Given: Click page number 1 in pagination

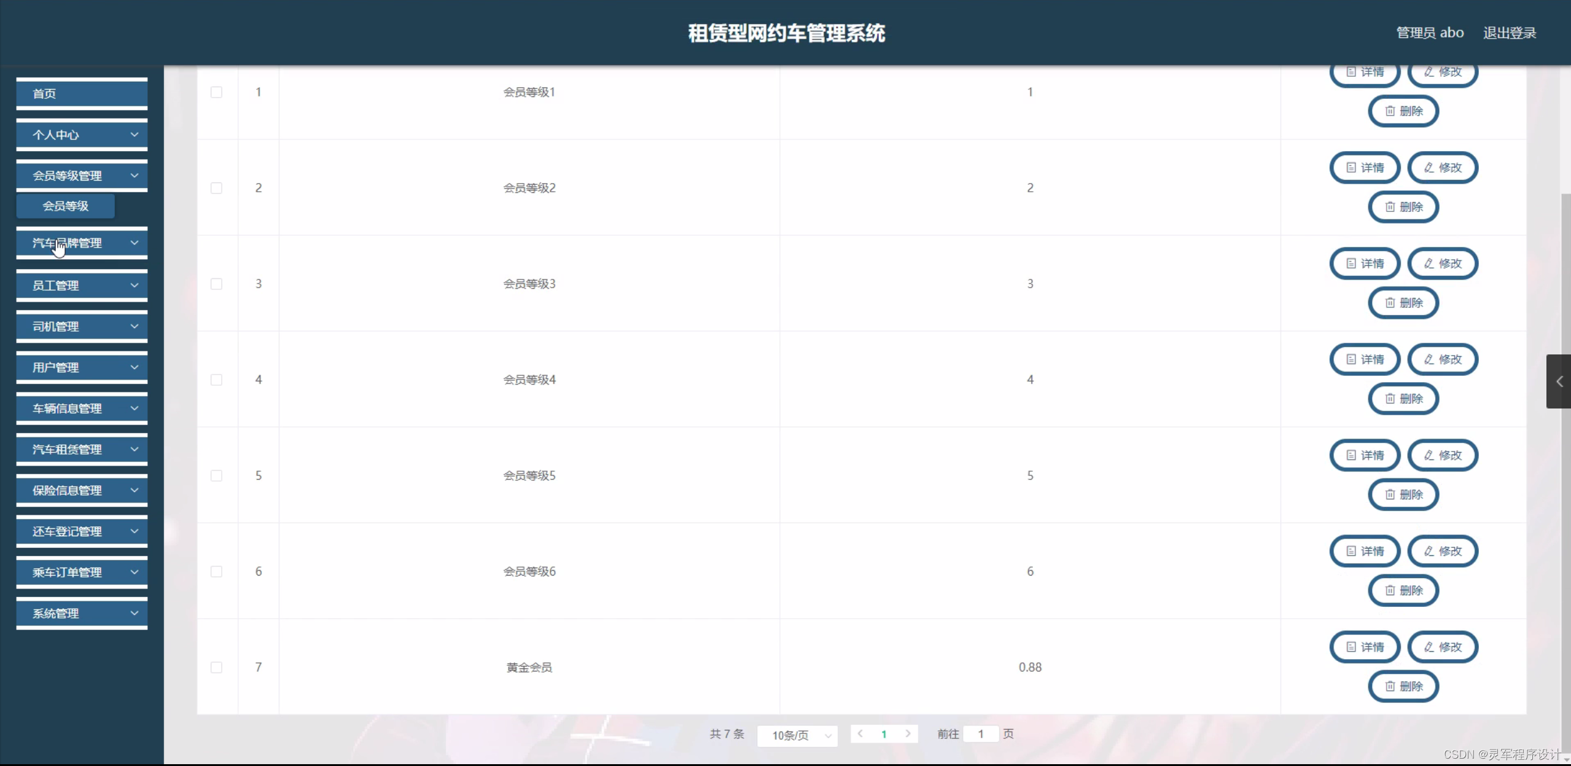Looking at the screenshot, I should point(884,734).
